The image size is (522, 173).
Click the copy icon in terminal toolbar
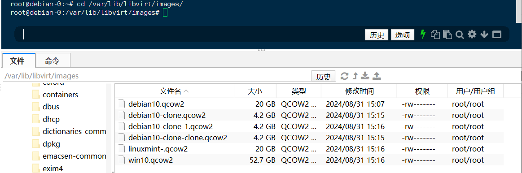(x=435, y=34)
